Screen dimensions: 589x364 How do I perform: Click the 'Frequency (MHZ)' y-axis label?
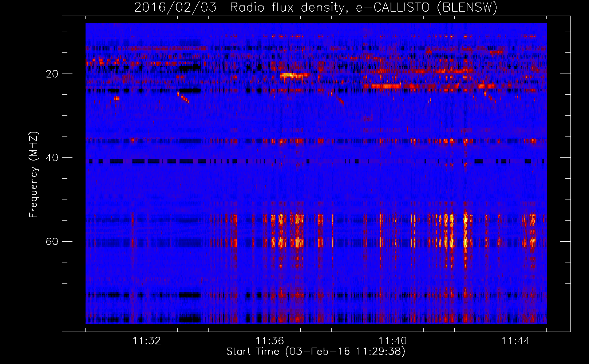pos(33,175)
